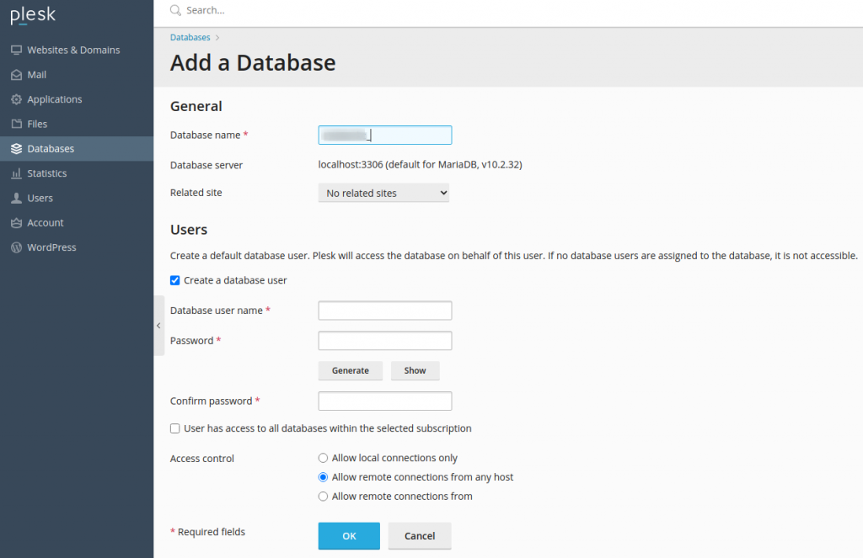Open the WordPress toolkit icon

(x=17, y=247)
